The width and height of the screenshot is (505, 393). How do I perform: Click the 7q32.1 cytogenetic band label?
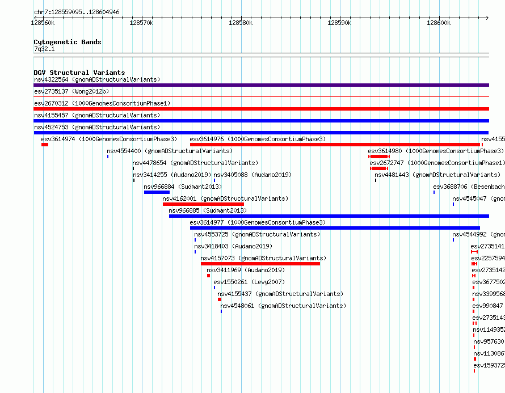click(x=44, y=49)
